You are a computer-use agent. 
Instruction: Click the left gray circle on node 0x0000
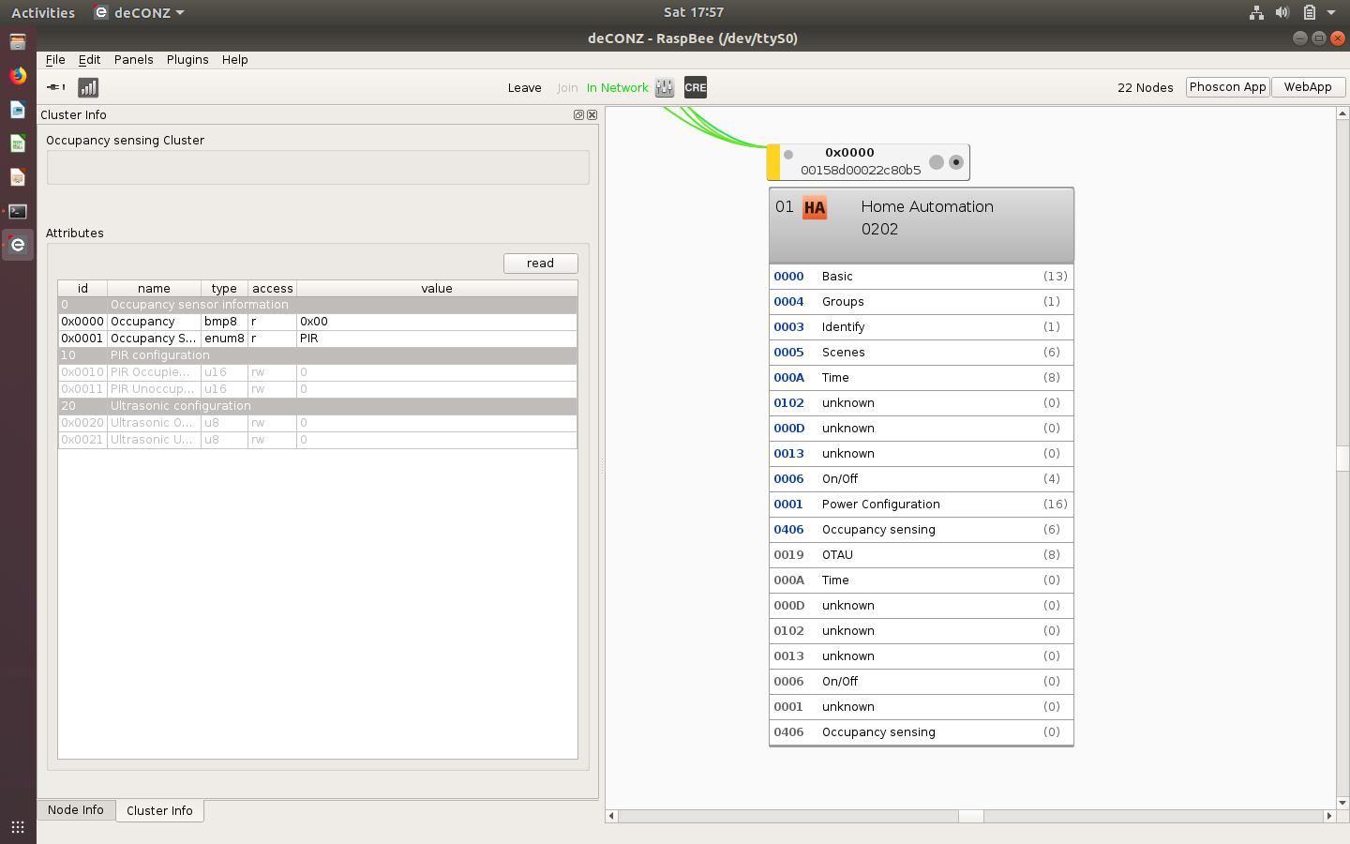point(937,162)
